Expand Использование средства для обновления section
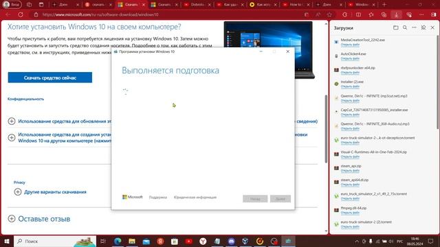440x247 pixels. coord(12,121)
